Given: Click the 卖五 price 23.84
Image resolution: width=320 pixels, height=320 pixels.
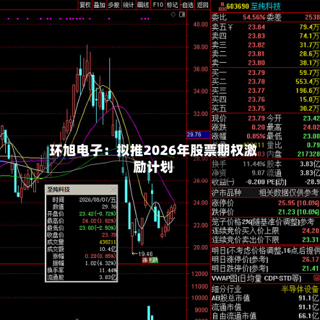Looking at the screenshot, I should [257, 27].
